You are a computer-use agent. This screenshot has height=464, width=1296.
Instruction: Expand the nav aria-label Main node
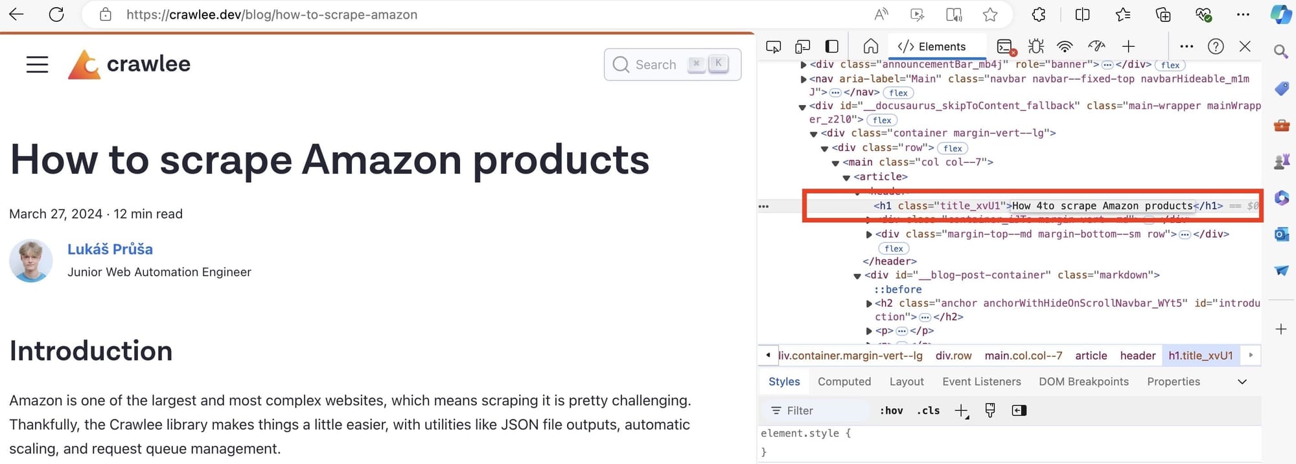[x=804, y=79]
